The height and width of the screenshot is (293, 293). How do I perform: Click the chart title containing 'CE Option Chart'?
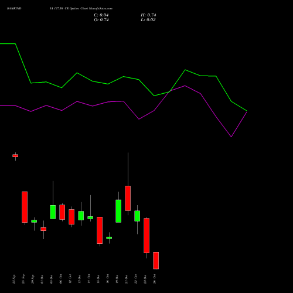[81, 8]
